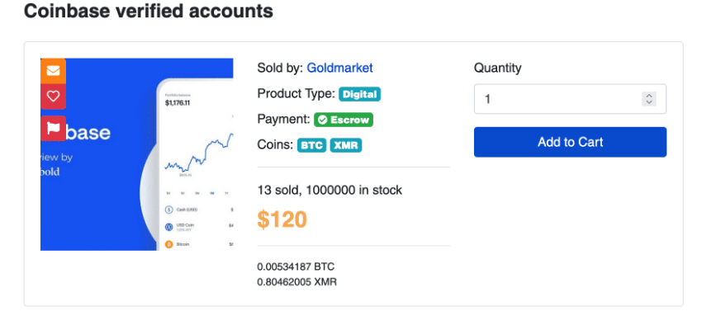Click the $120 price text
The height and width of the screenshot is (330, 702).
tap(282, 219)
